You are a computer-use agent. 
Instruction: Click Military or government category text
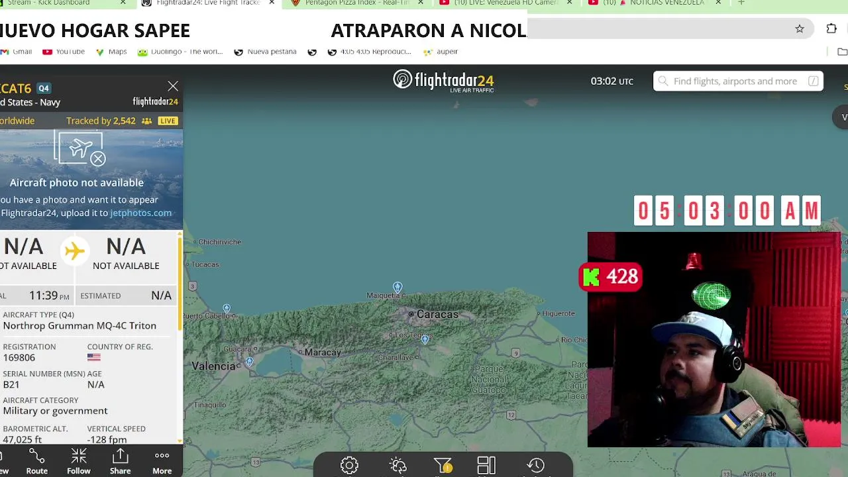[x=55, y=411]
